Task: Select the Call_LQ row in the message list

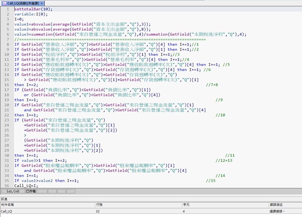Action: click(x=7, y=211)
